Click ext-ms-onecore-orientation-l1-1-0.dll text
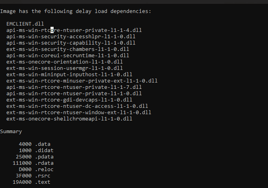 (x=64, y=62)
